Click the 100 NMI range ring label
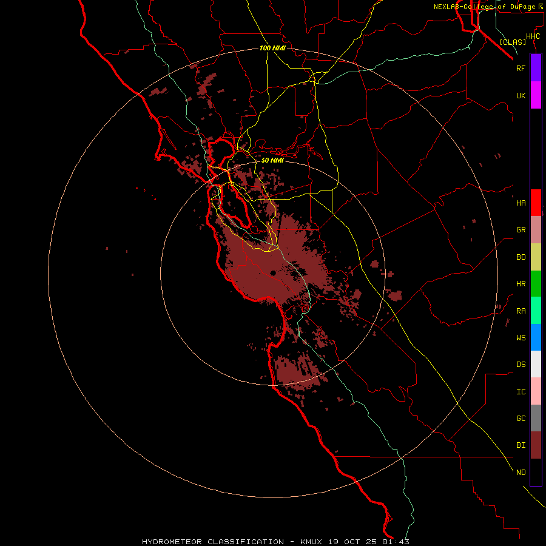546x546 pixels. 272,48
